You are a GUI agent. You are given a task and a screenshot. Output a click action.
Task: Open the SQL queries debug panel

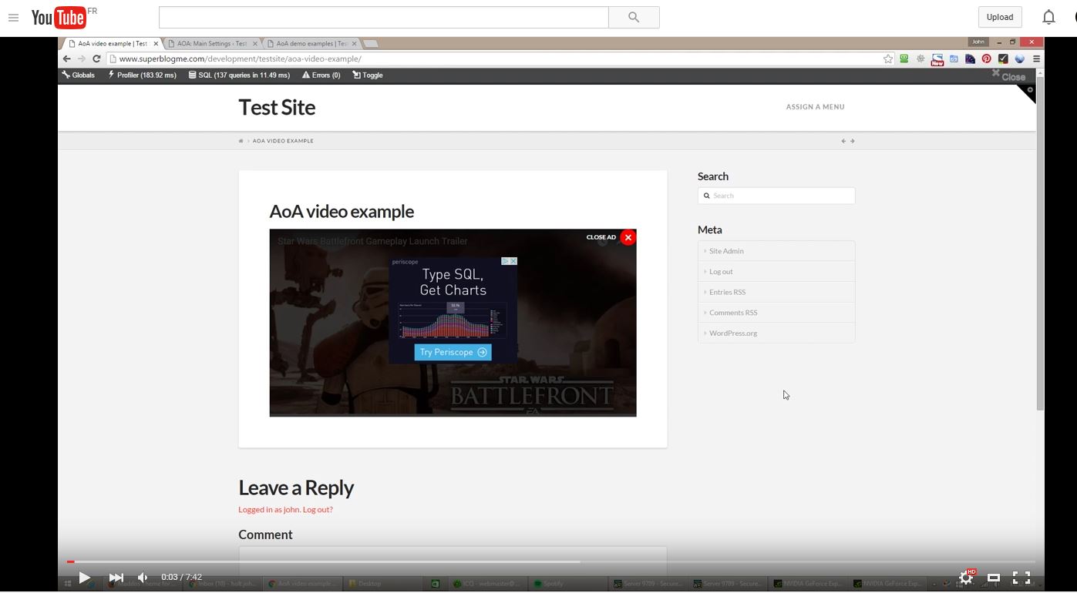click(239, 75)
